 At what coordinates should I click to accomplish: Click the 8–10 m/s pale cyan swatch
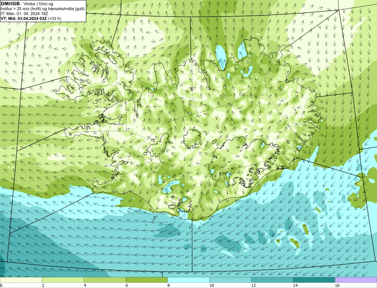188,280
